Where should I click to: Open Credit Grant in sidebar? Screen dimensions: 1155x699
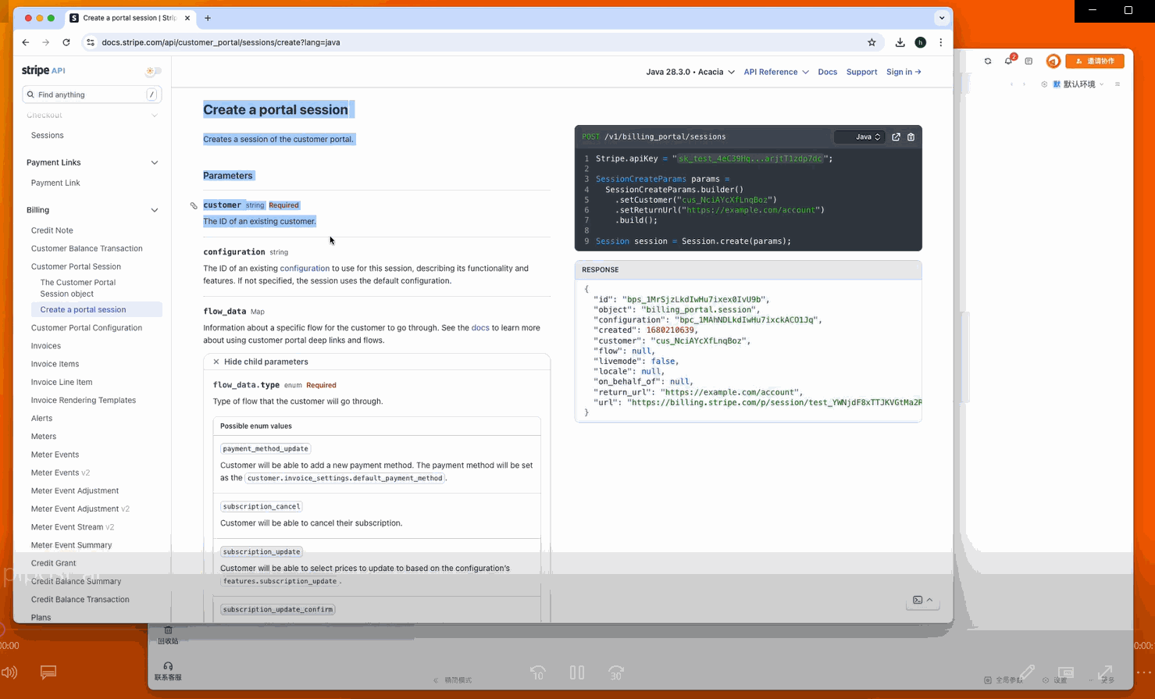pyautogui.click(x=54, y=563)
